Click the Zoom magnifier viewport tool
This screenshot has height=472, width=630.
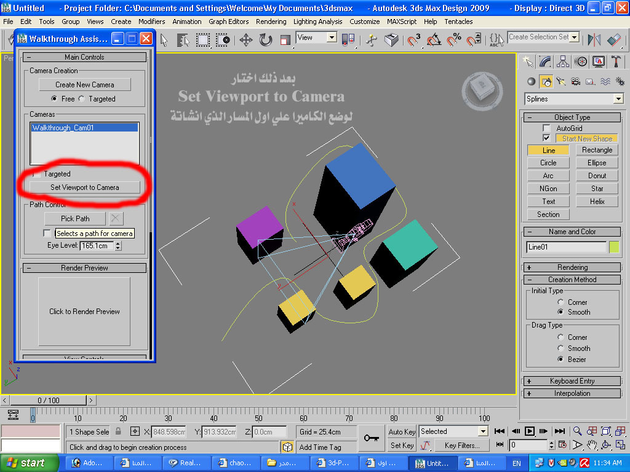(577, 431)
